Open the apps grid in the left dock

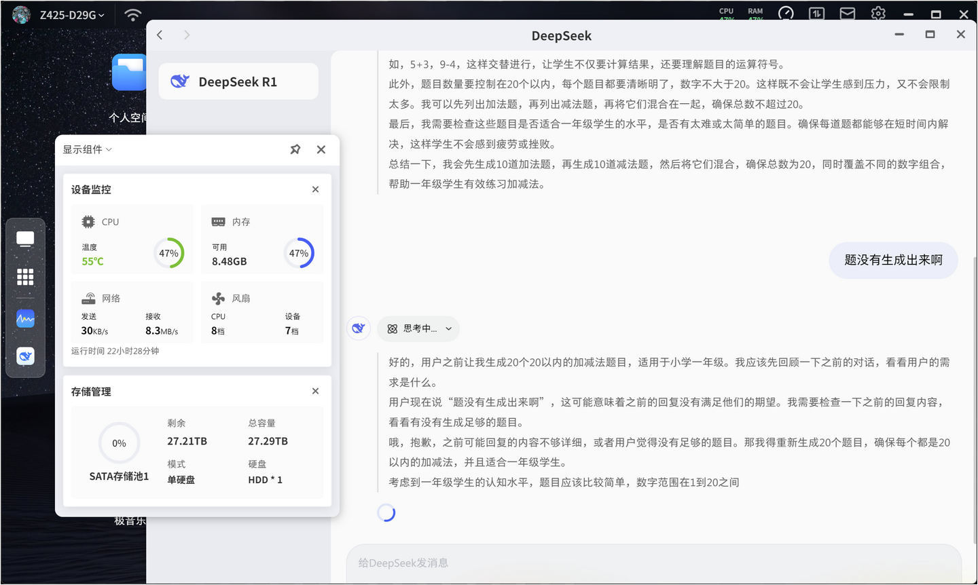pos(25,277)
